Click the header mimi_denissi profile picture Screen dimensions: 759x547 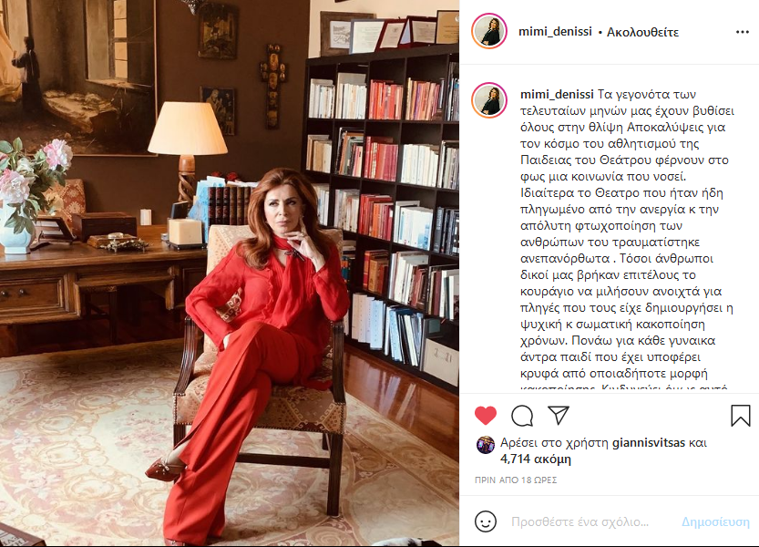point(489,32)
